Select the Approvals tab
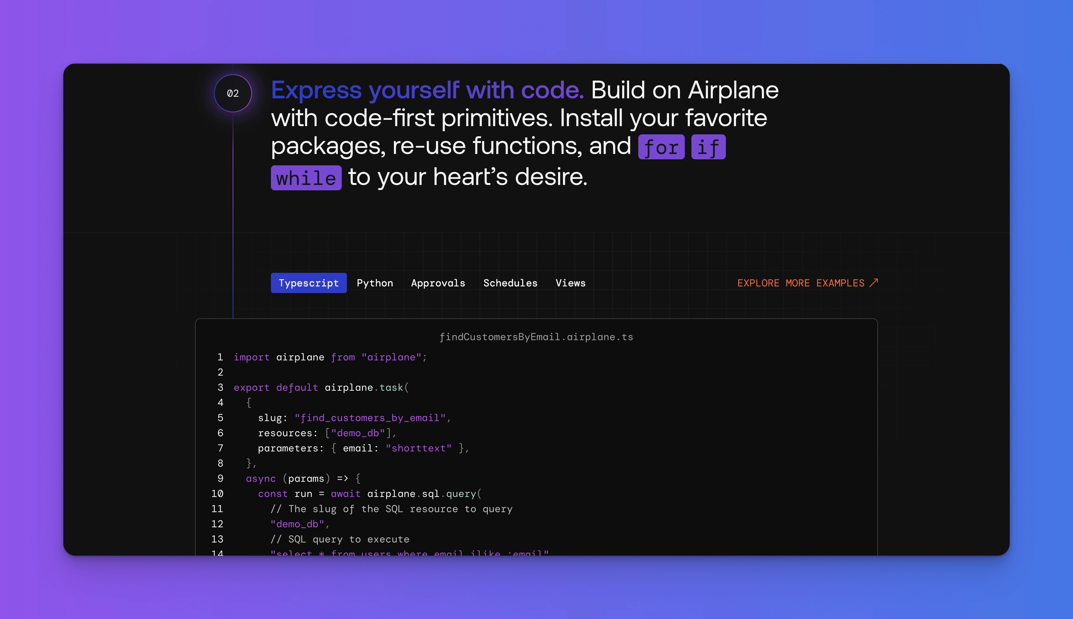The width and height of the screenshot is (1073, 619). click(438, 283)
